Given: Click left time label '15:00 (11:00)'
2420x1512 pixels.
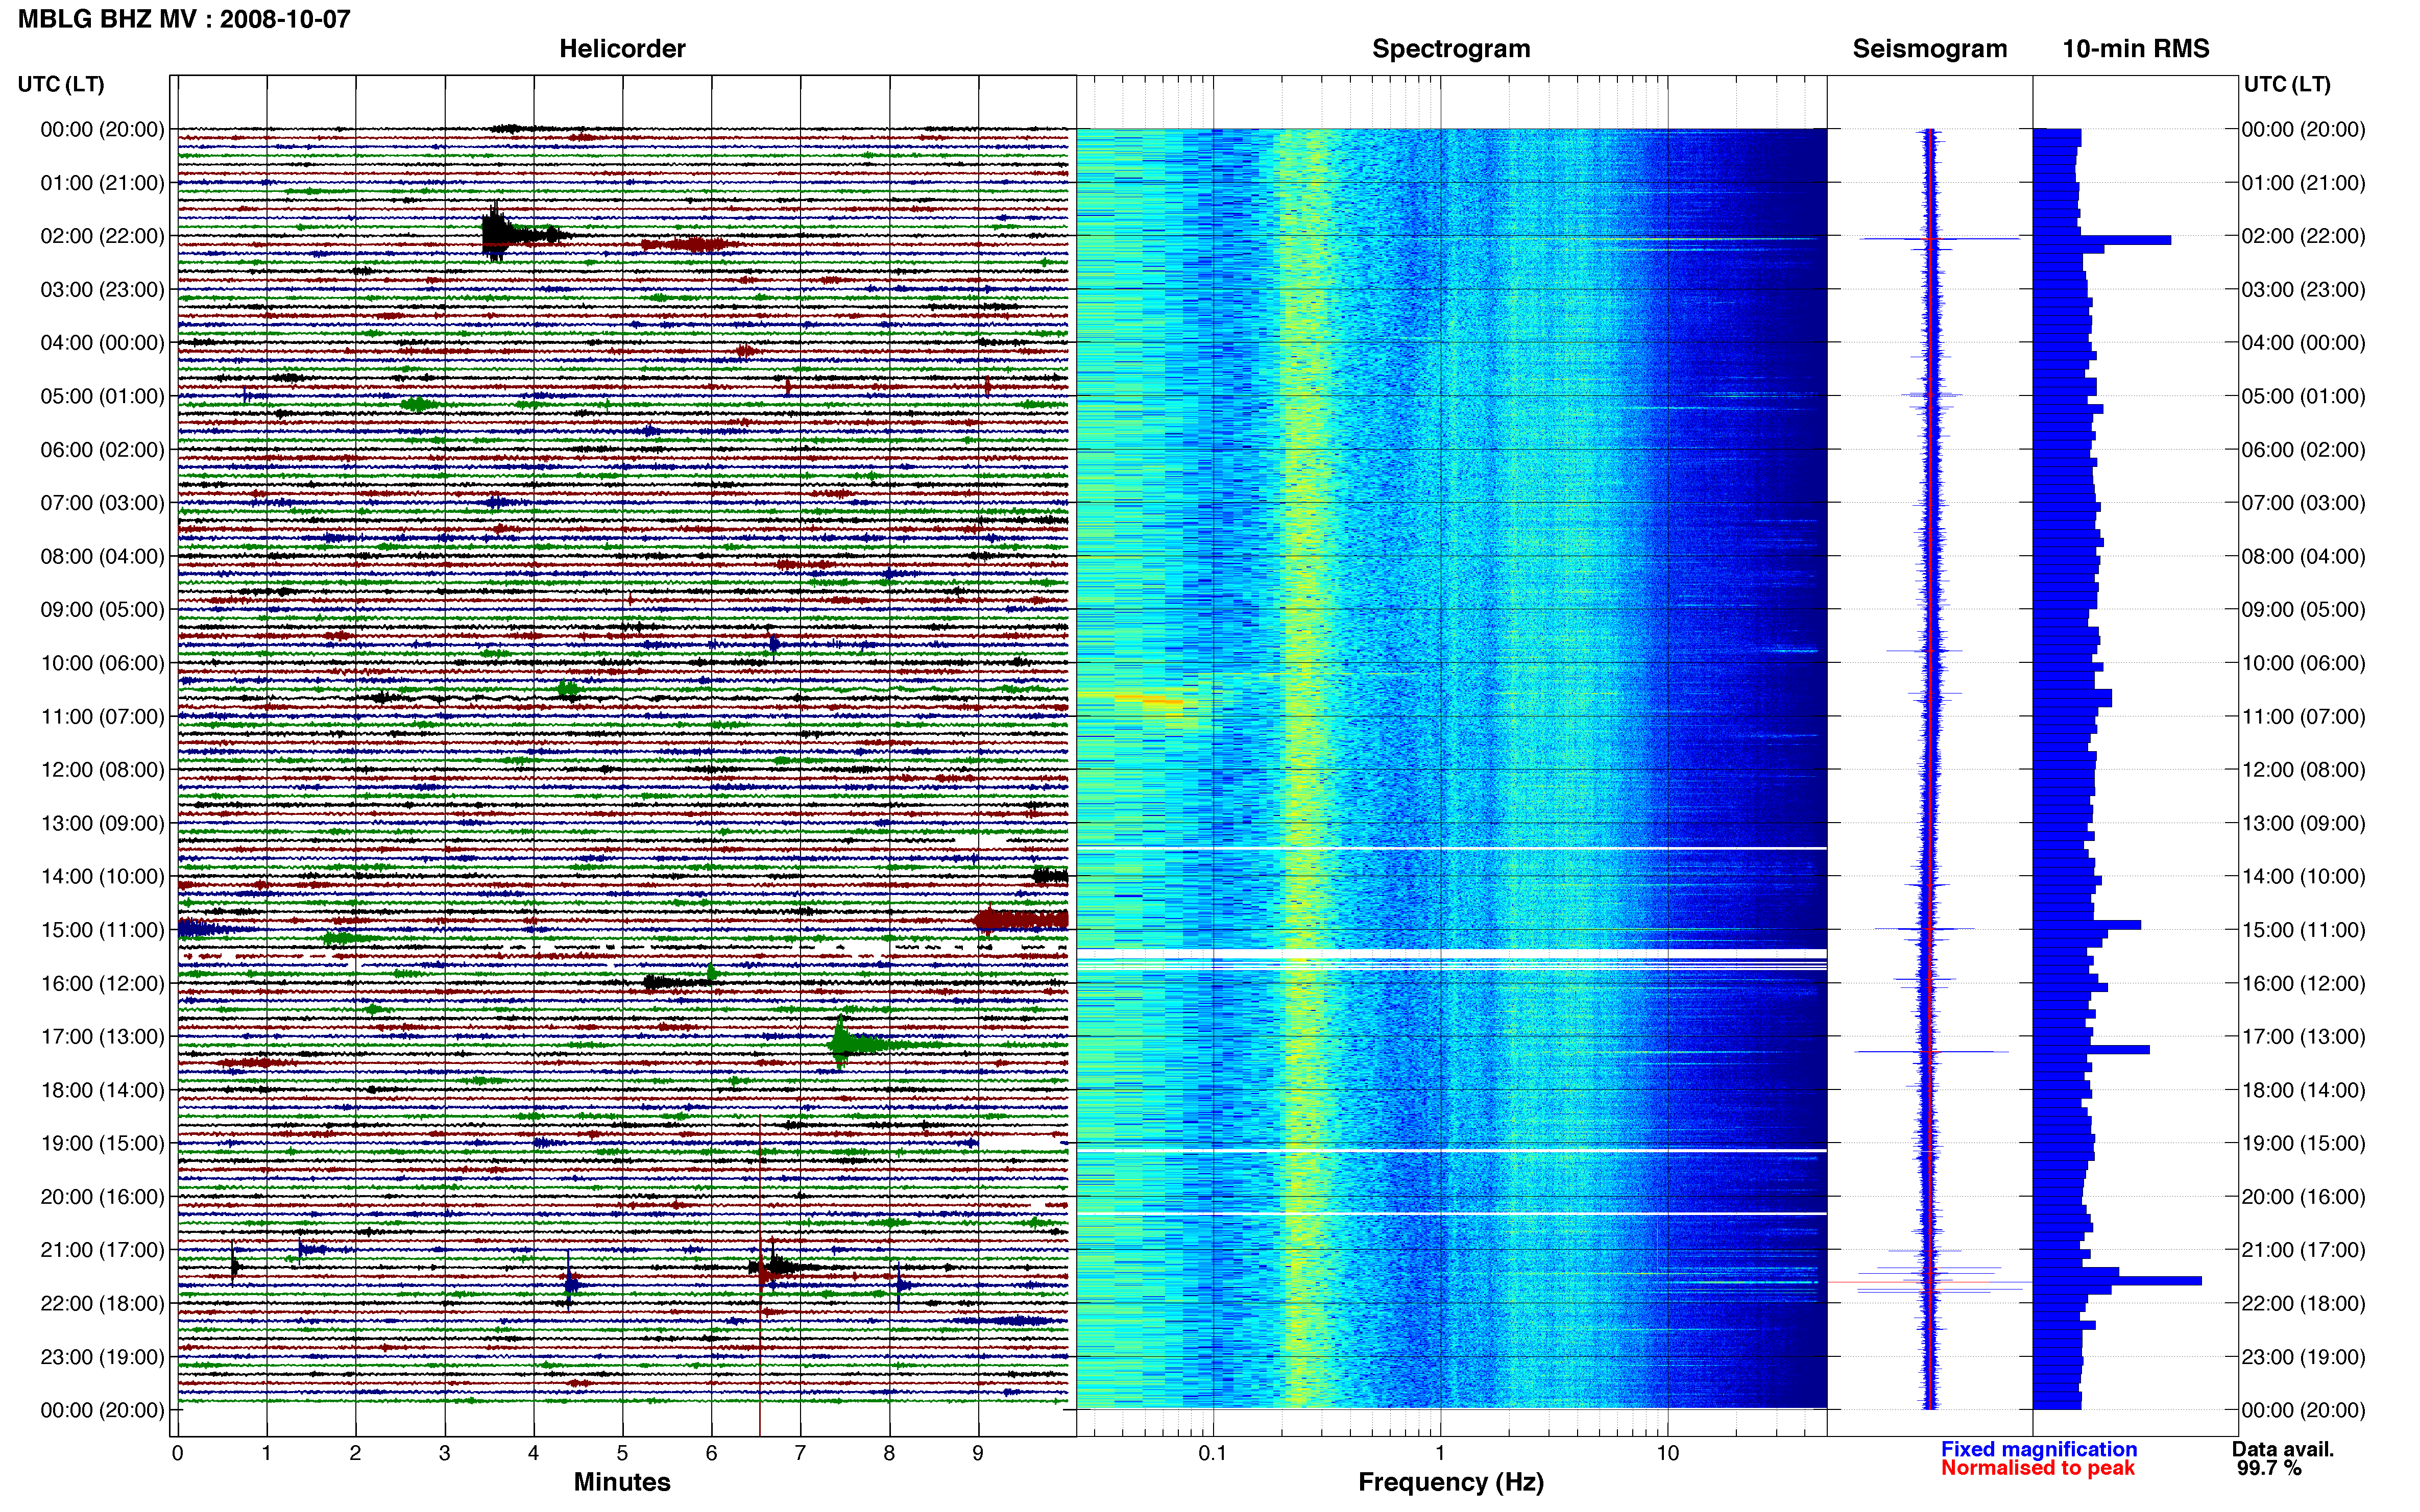Looking at the screenshot, I should click(x=102, y=930).
